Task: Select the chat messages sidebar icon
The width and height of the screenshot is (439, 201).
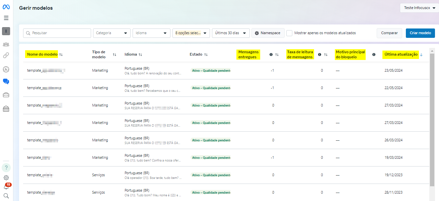Action: click(6, 81)
